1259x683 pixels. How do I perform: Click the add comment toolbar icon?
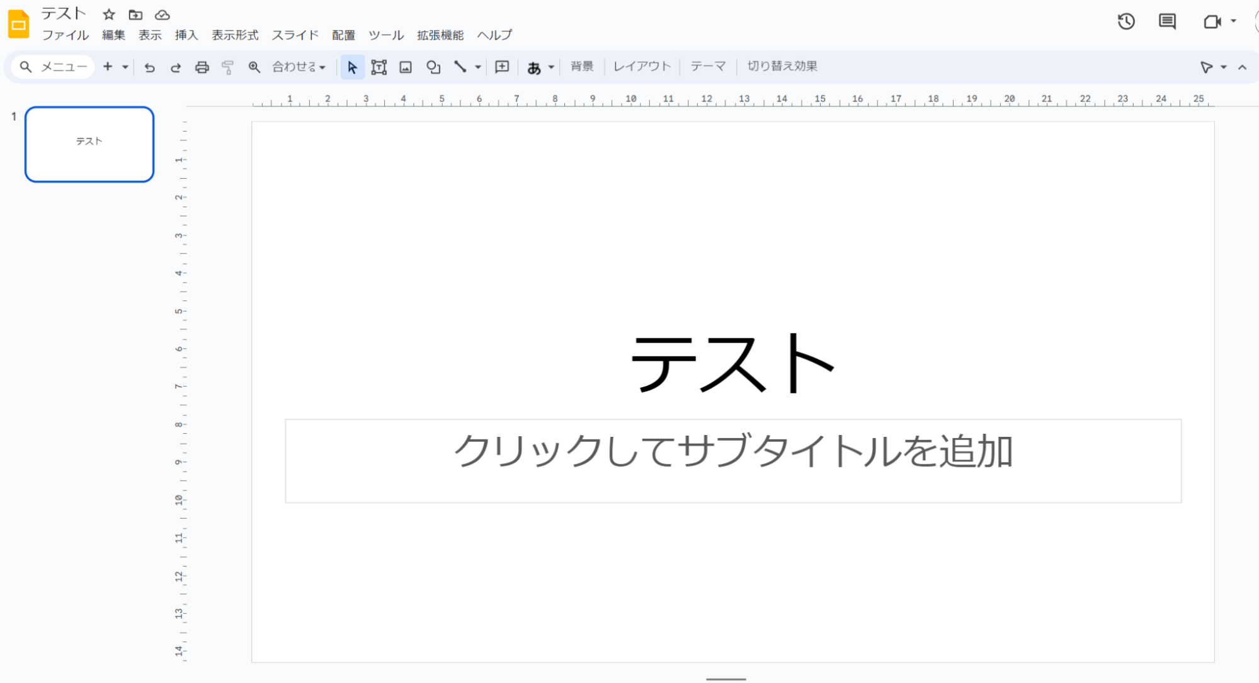[x=502, y=67]
